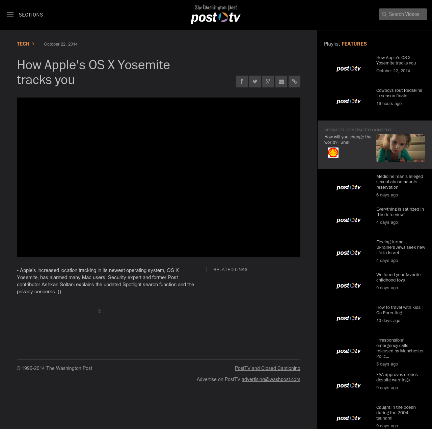This screenshot has width=432, height=429.
Task: Open 'FAA approves drones despite warnings'
Action: [x=397, y=377]
